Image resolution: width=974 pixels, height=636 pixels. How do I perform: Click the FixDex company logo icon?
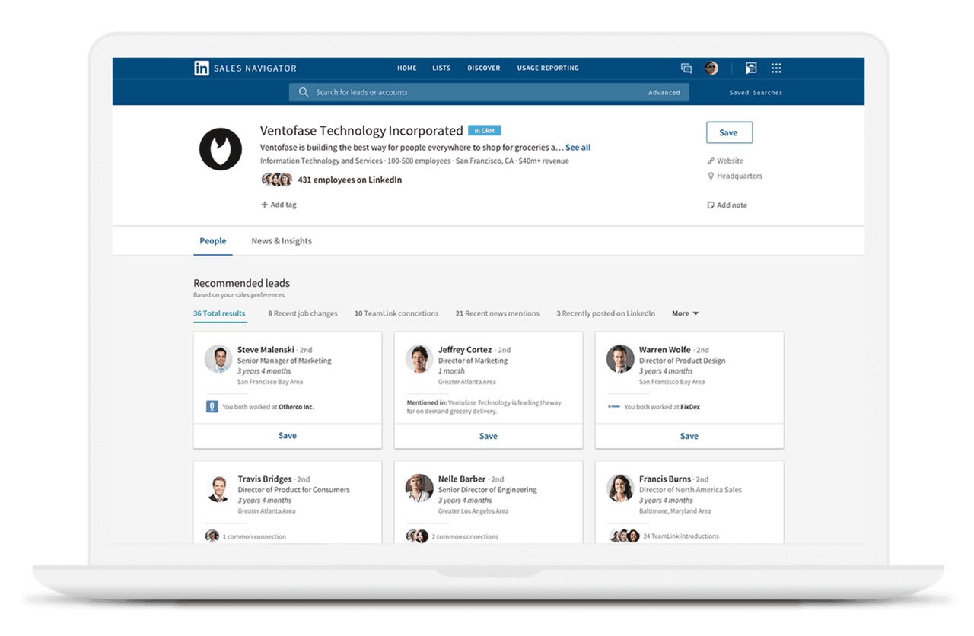613,407
